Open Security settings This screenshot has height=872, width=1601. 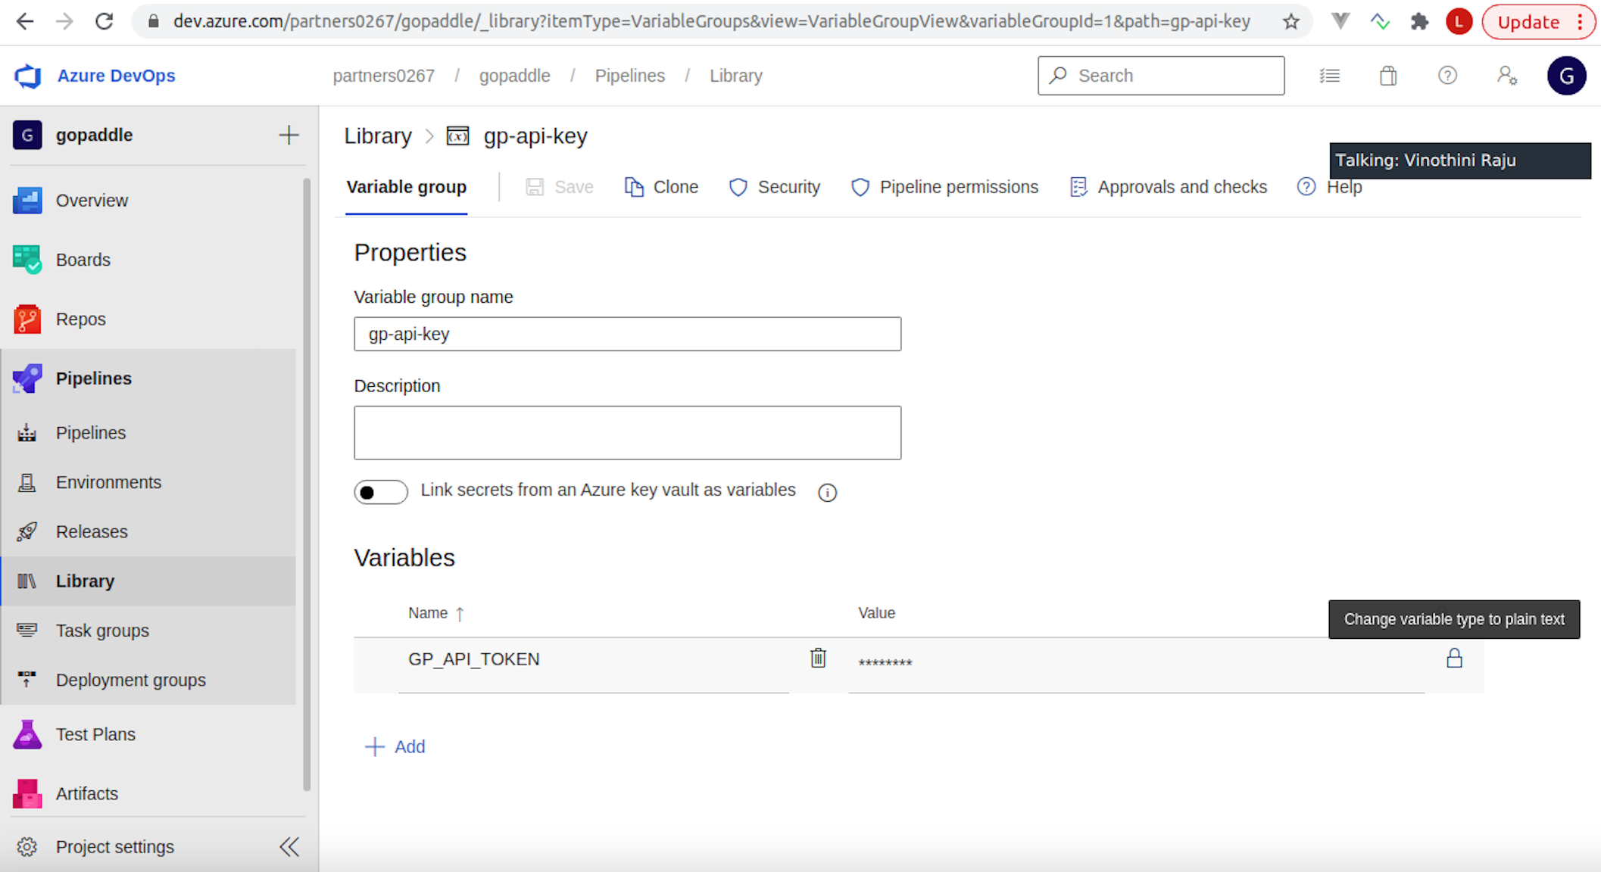[x=775, y=187]
